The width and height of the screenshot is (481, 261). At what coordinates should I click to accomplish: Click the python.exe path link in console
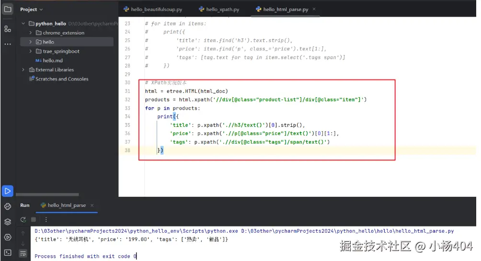pyautogui.click(x=136, y=231)
